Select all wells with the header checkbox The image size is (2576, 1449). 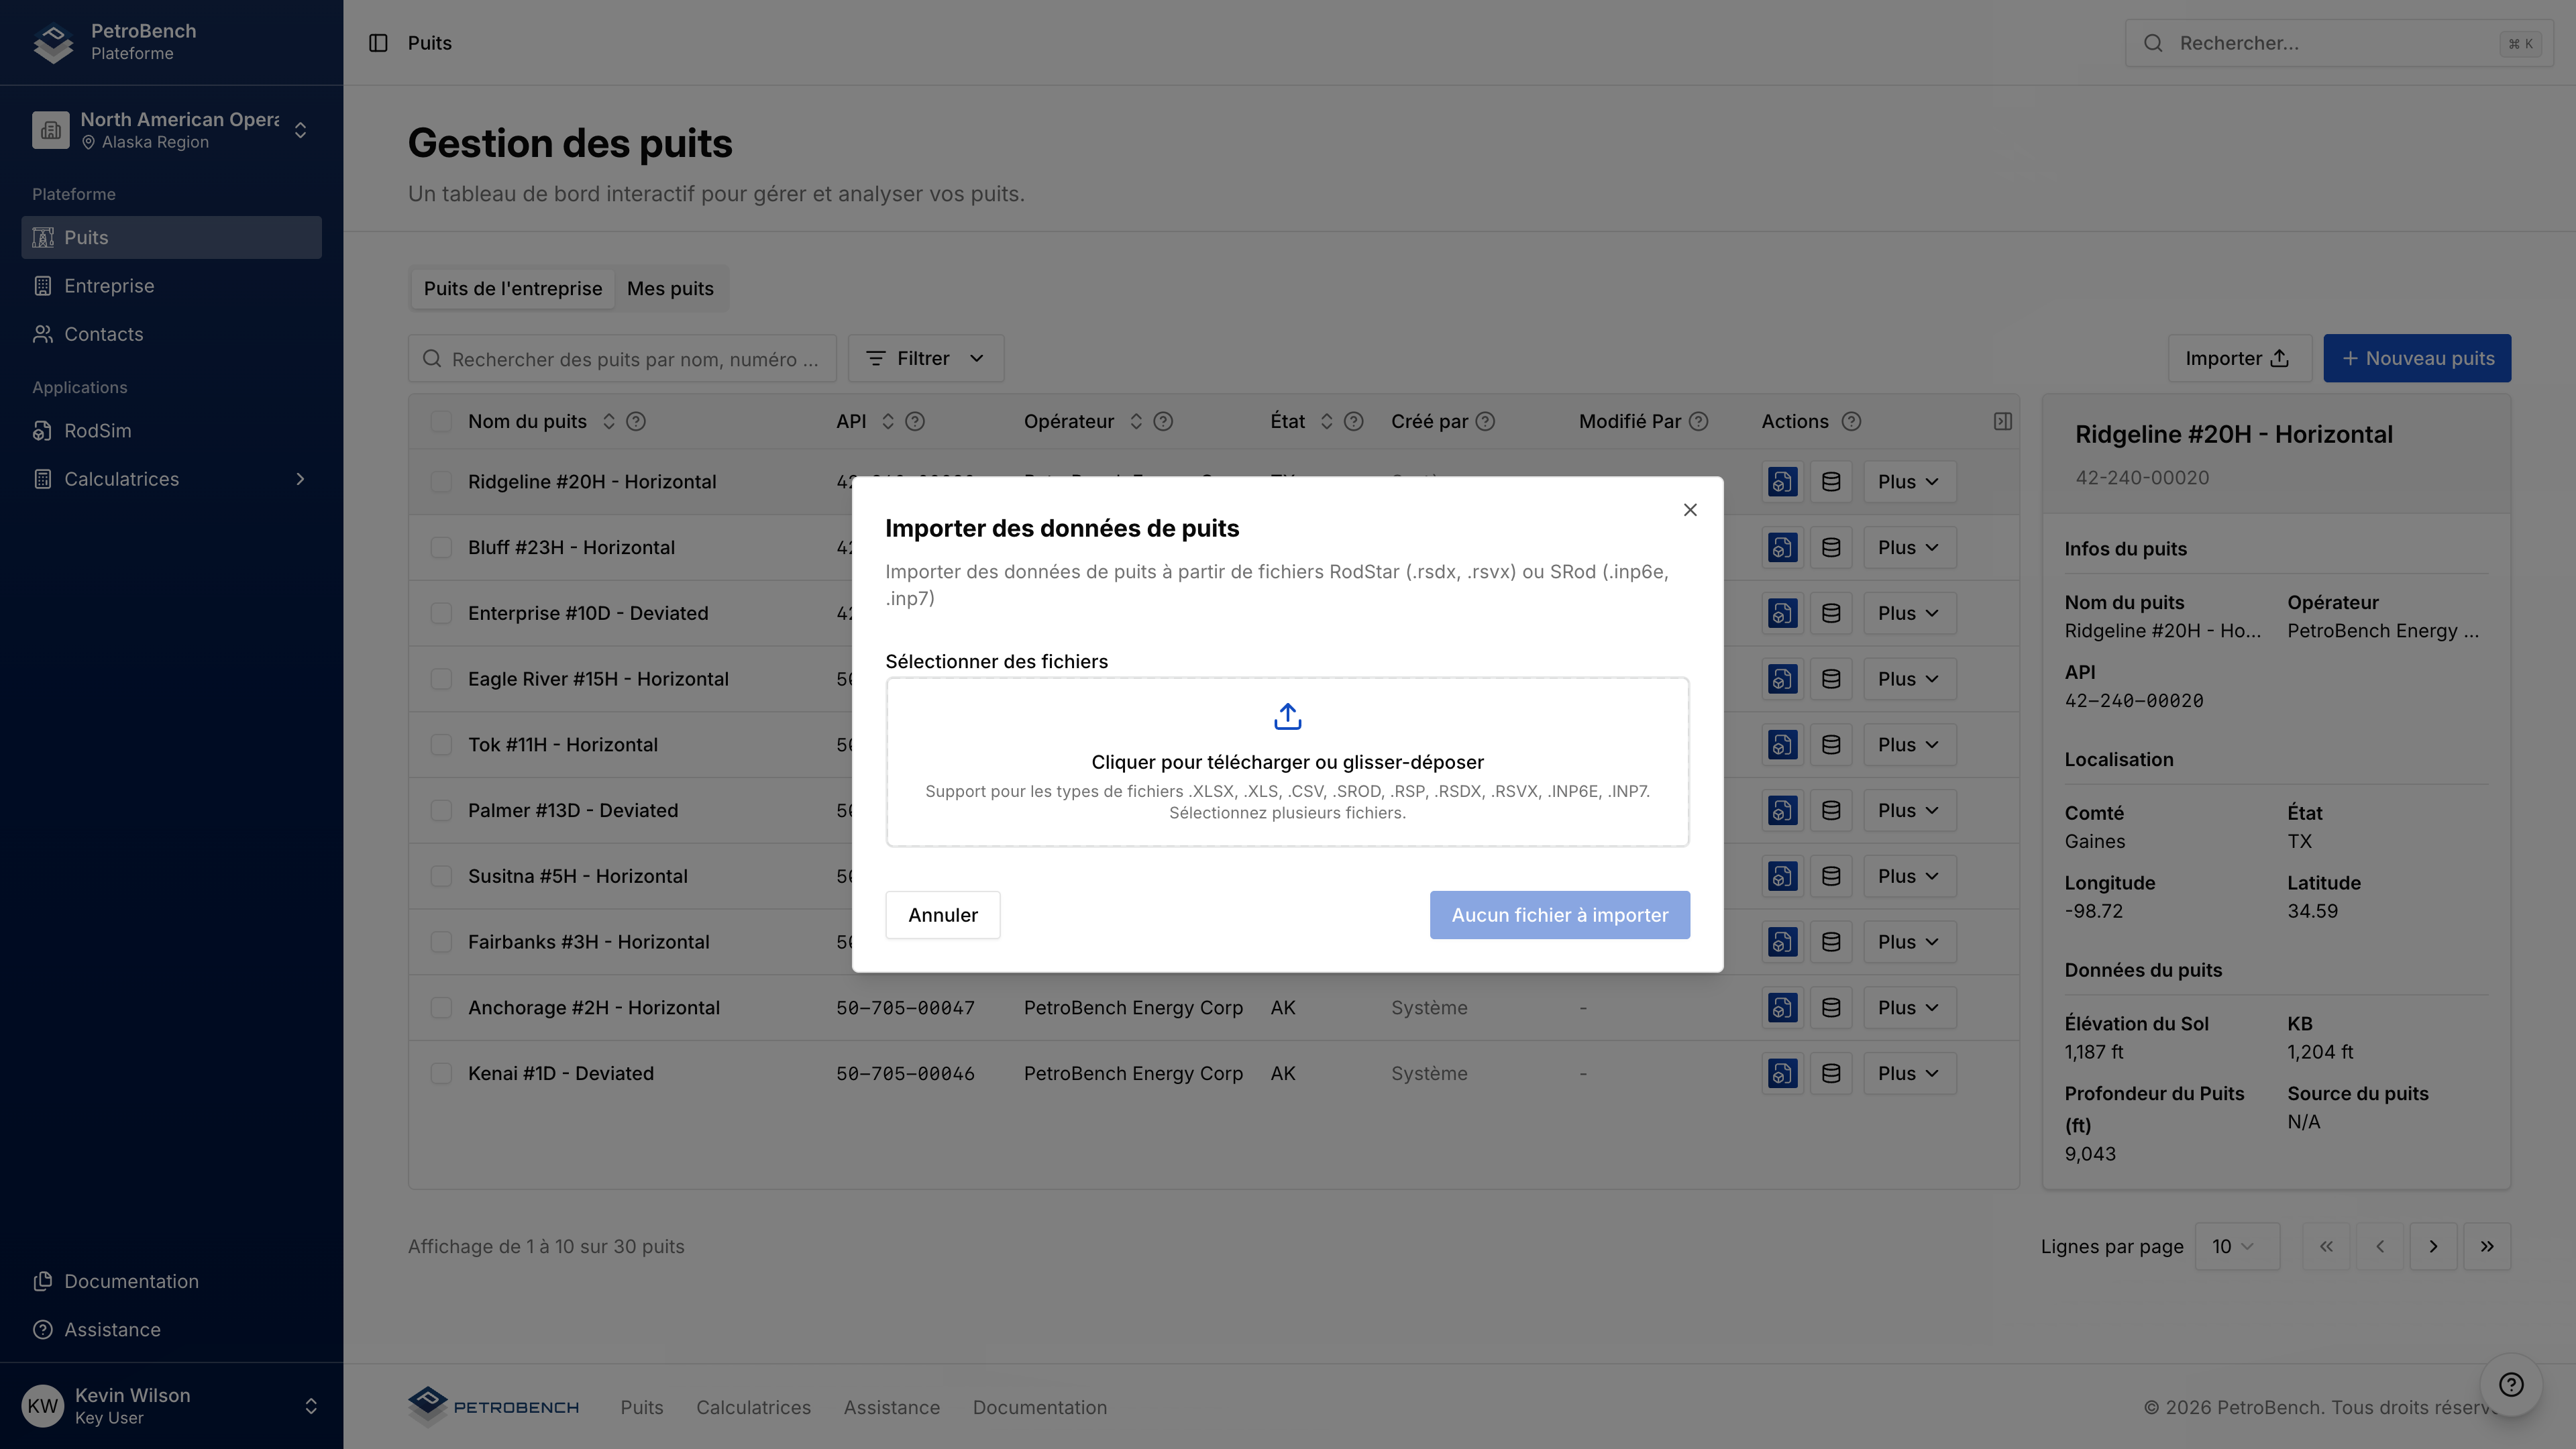tap(441, 421)
